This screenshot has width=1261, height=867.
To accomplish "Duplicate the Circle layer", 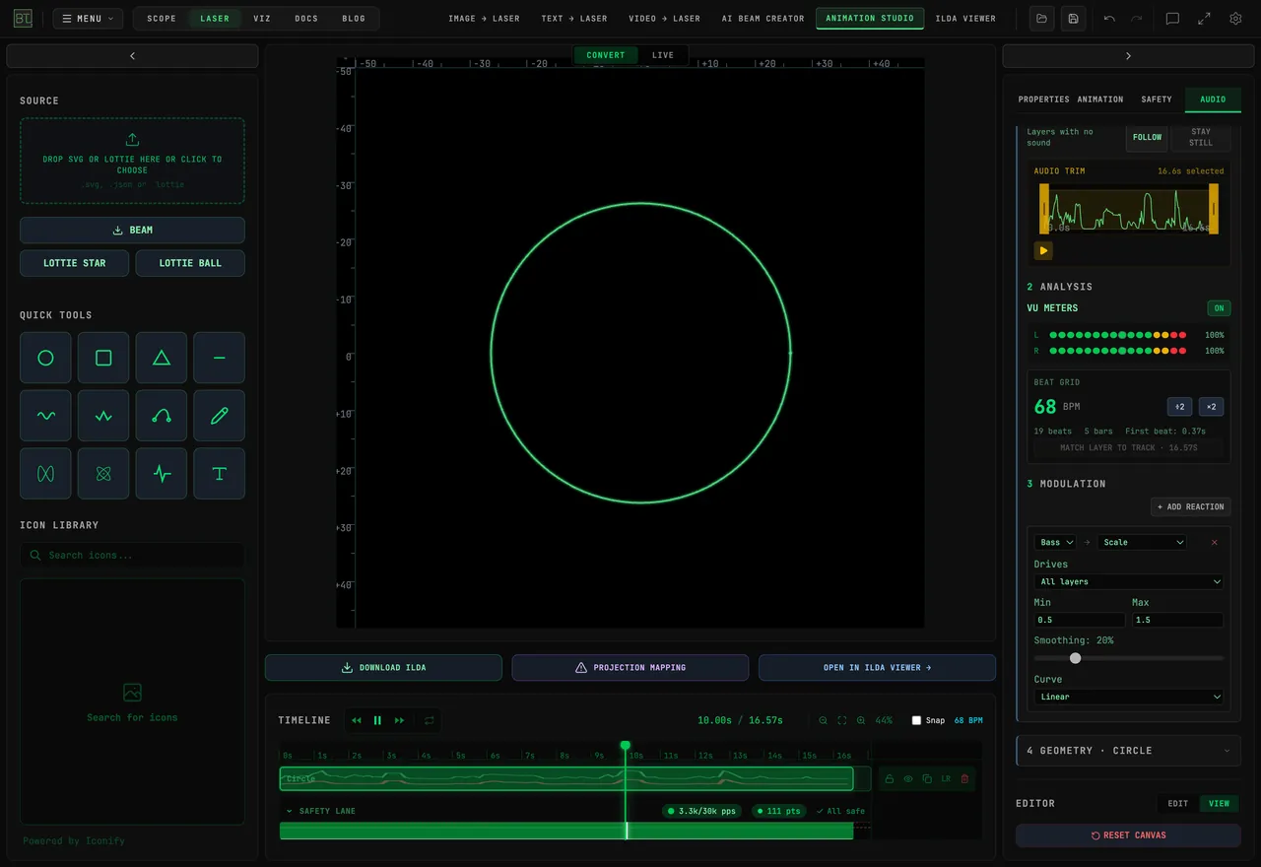I will pyautogui.click(x=927, y=779).
